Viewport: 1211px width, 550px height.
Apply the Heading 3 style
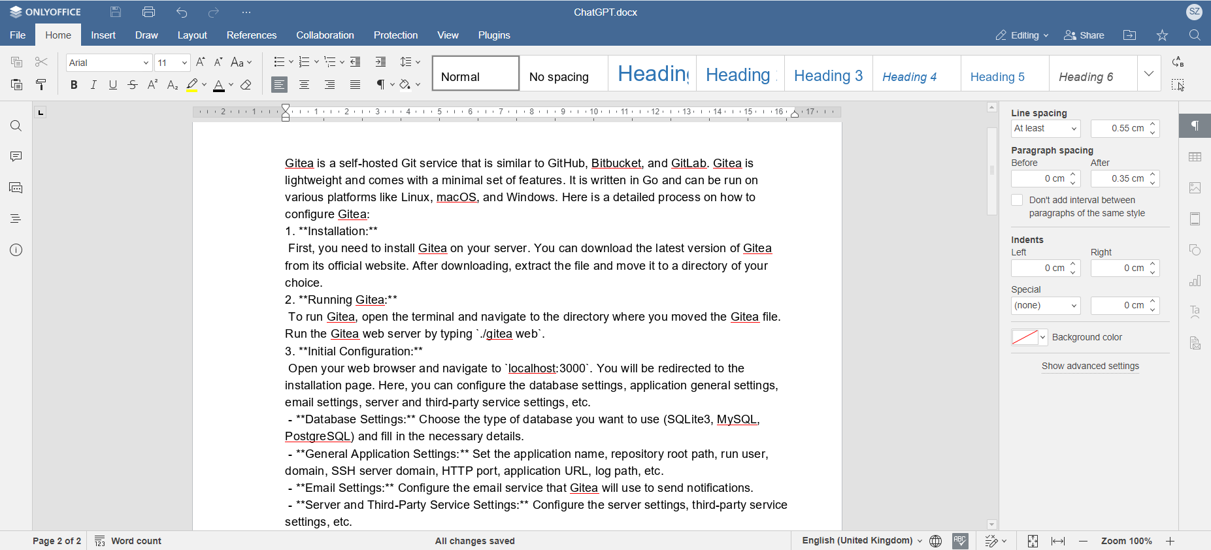[x=828, y=73]
